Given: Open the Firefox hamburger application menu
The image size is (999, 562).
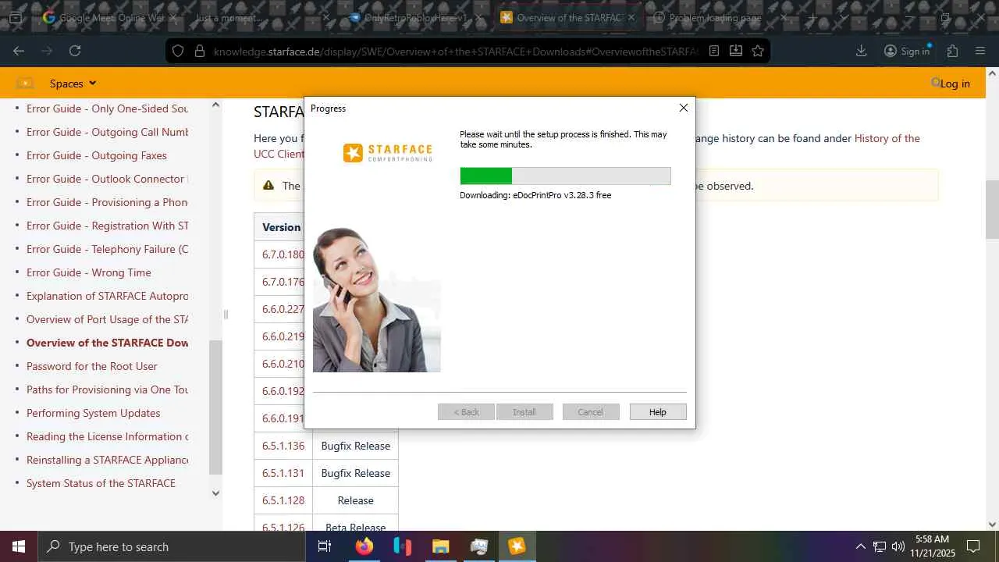Looking at the screenshot, I should click(980, 51).
